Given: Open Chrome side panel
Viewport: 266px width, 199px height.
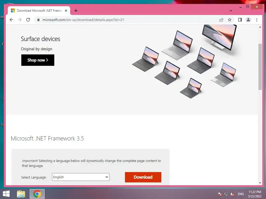Looking at the screenshot, I should [240, 20].
